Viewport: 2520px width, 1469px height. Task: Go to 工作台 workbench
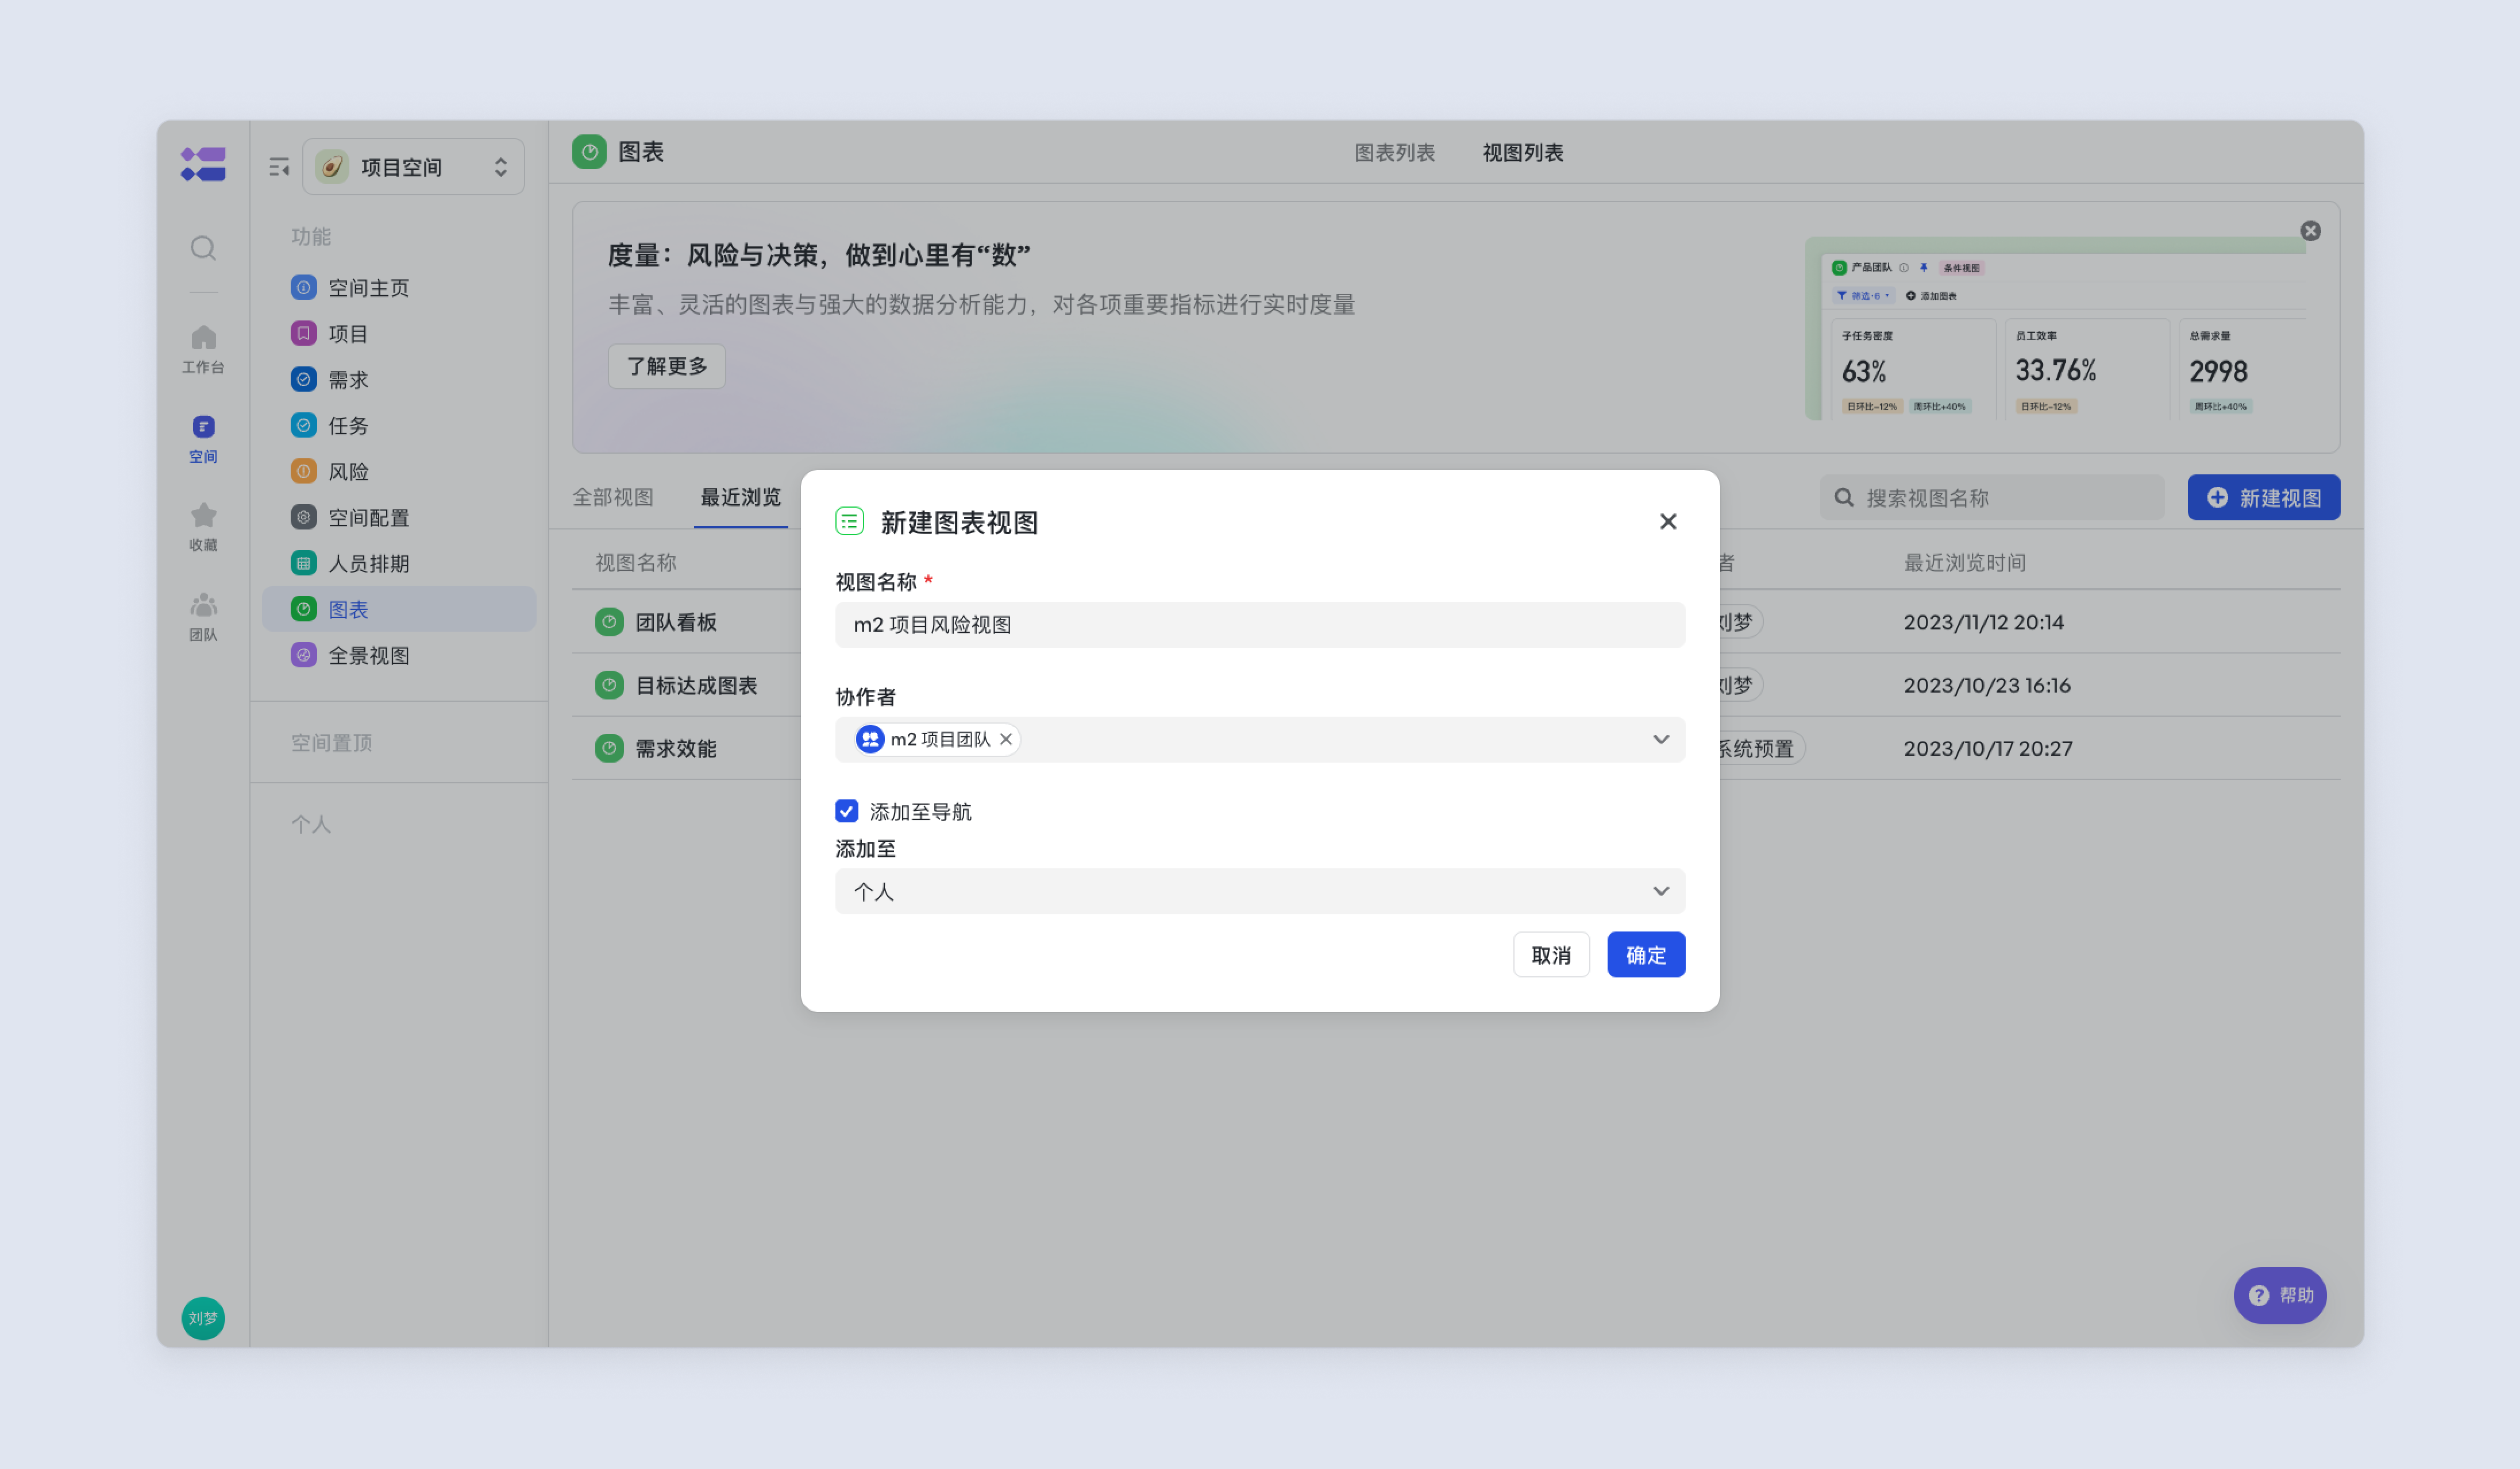[203, 350]
